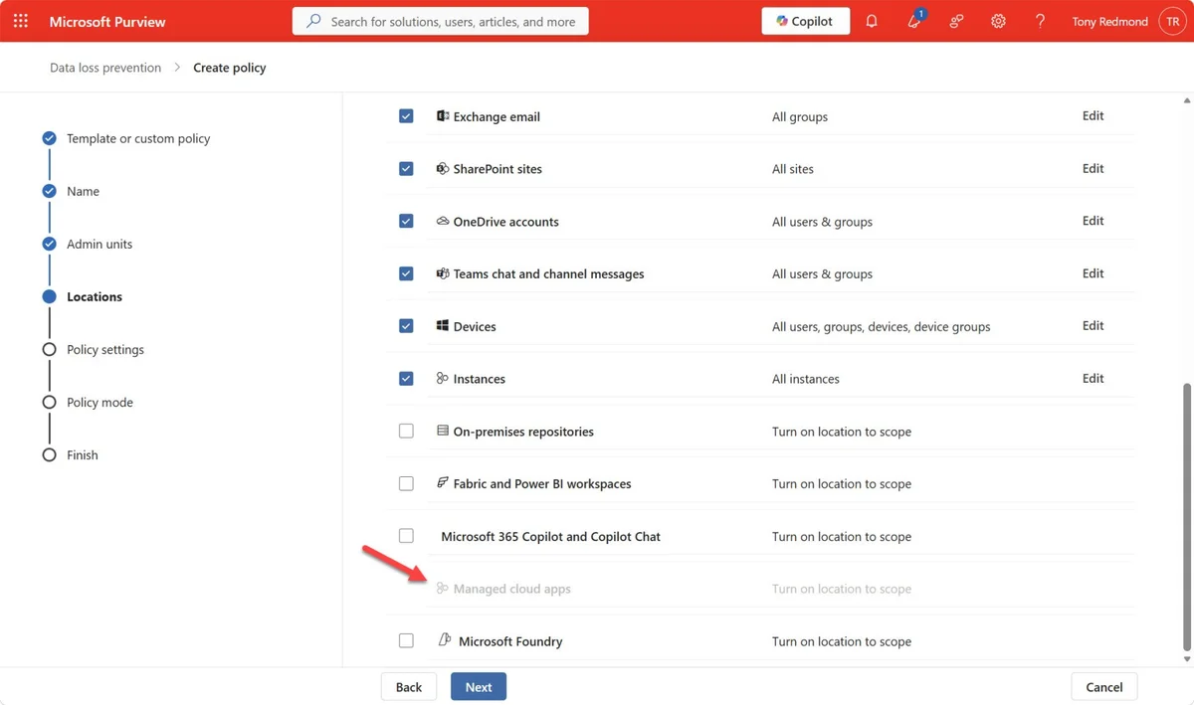Screen dimensions: 1194x705
Task: Go to the Policy mode step
Action: pyautogui.click(x=99, y=402)
